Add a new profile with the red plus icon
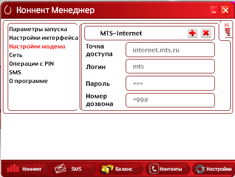Viewport: 235px width, 177px height. 192,33
